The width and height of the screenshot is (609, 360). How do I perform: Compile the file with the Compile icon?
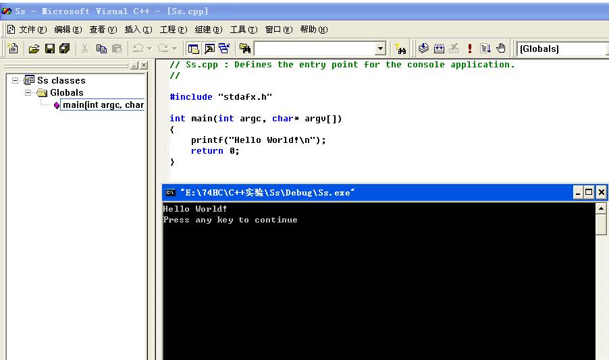[x=423, y=49]
